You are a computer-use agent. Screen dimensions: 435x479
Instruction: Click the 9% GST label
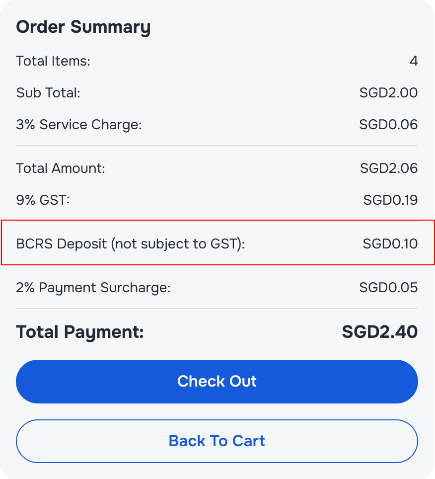43,200
